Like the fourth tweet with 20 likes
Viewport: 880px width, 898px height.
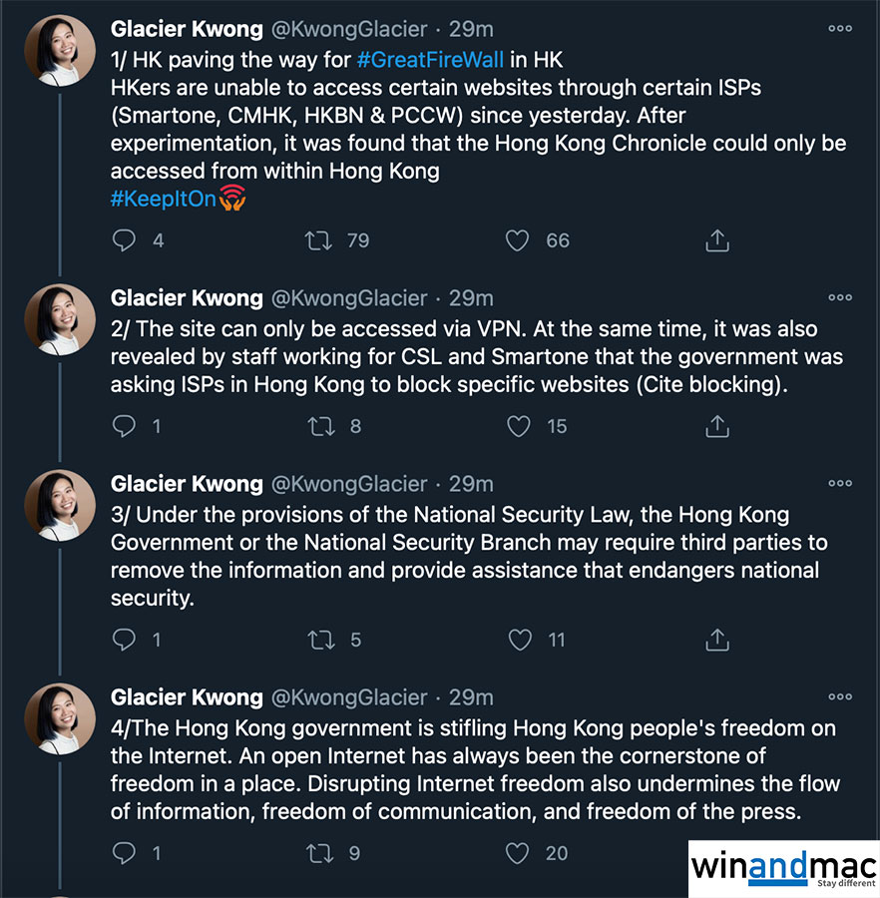518,853
